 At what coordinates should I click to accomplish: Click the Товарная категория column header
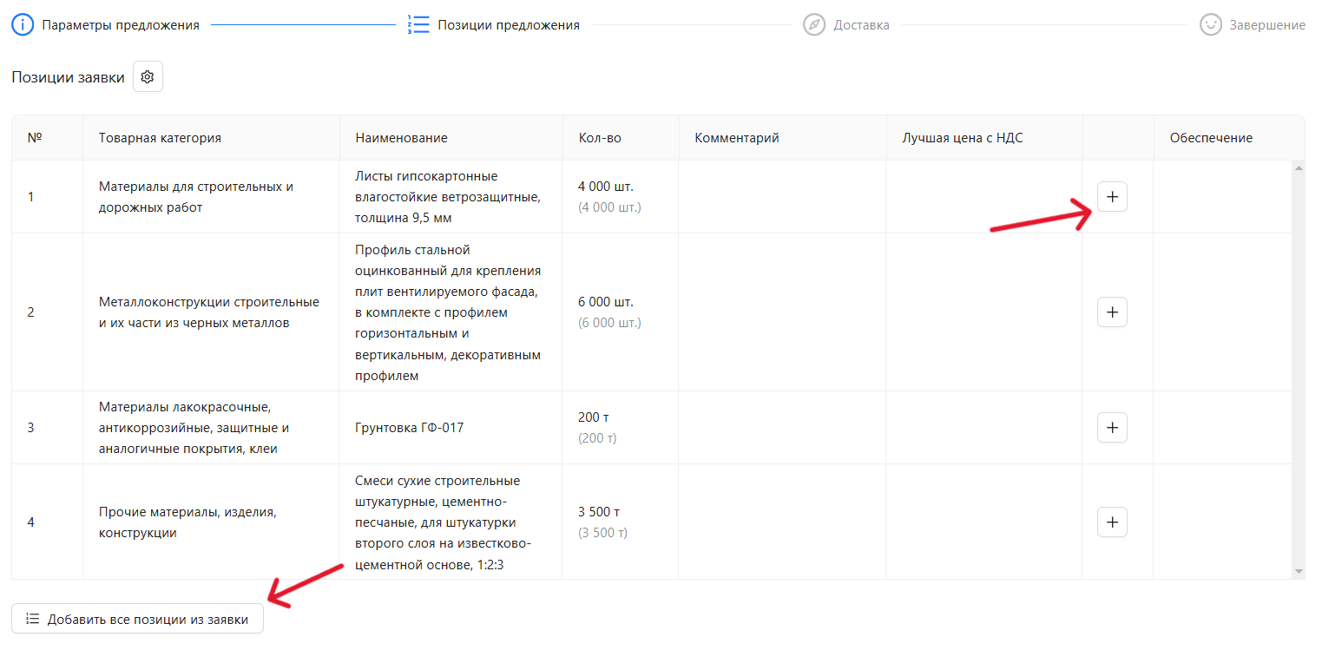click(x=160, y=138)
